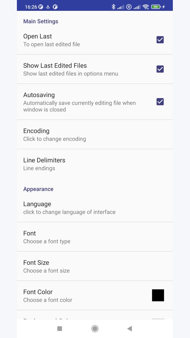Open the Font Size setting
The height and width of the screenshot is (338, 190).
[x=95, y=266]
